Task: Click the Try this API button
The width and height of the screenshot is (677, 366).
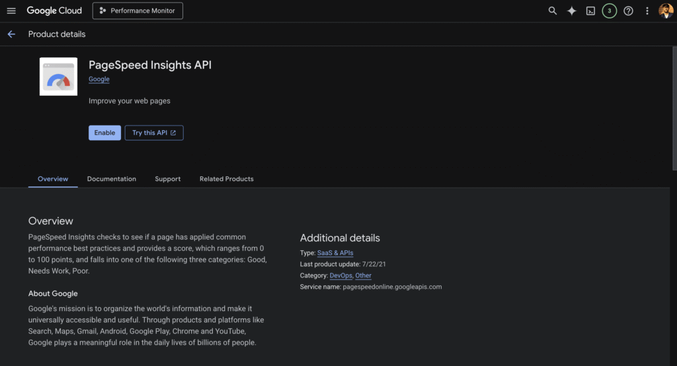Action: [x=154, y=133]
